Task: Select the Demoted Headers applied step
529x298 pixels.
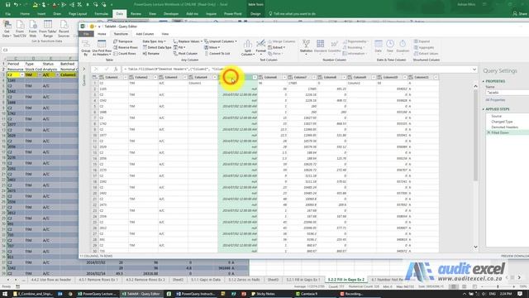Action: [504, 127]
